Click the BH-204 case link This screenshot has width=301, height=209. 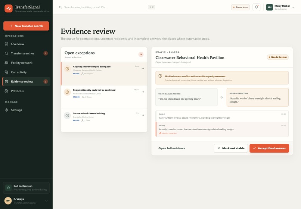pos(76,74)
